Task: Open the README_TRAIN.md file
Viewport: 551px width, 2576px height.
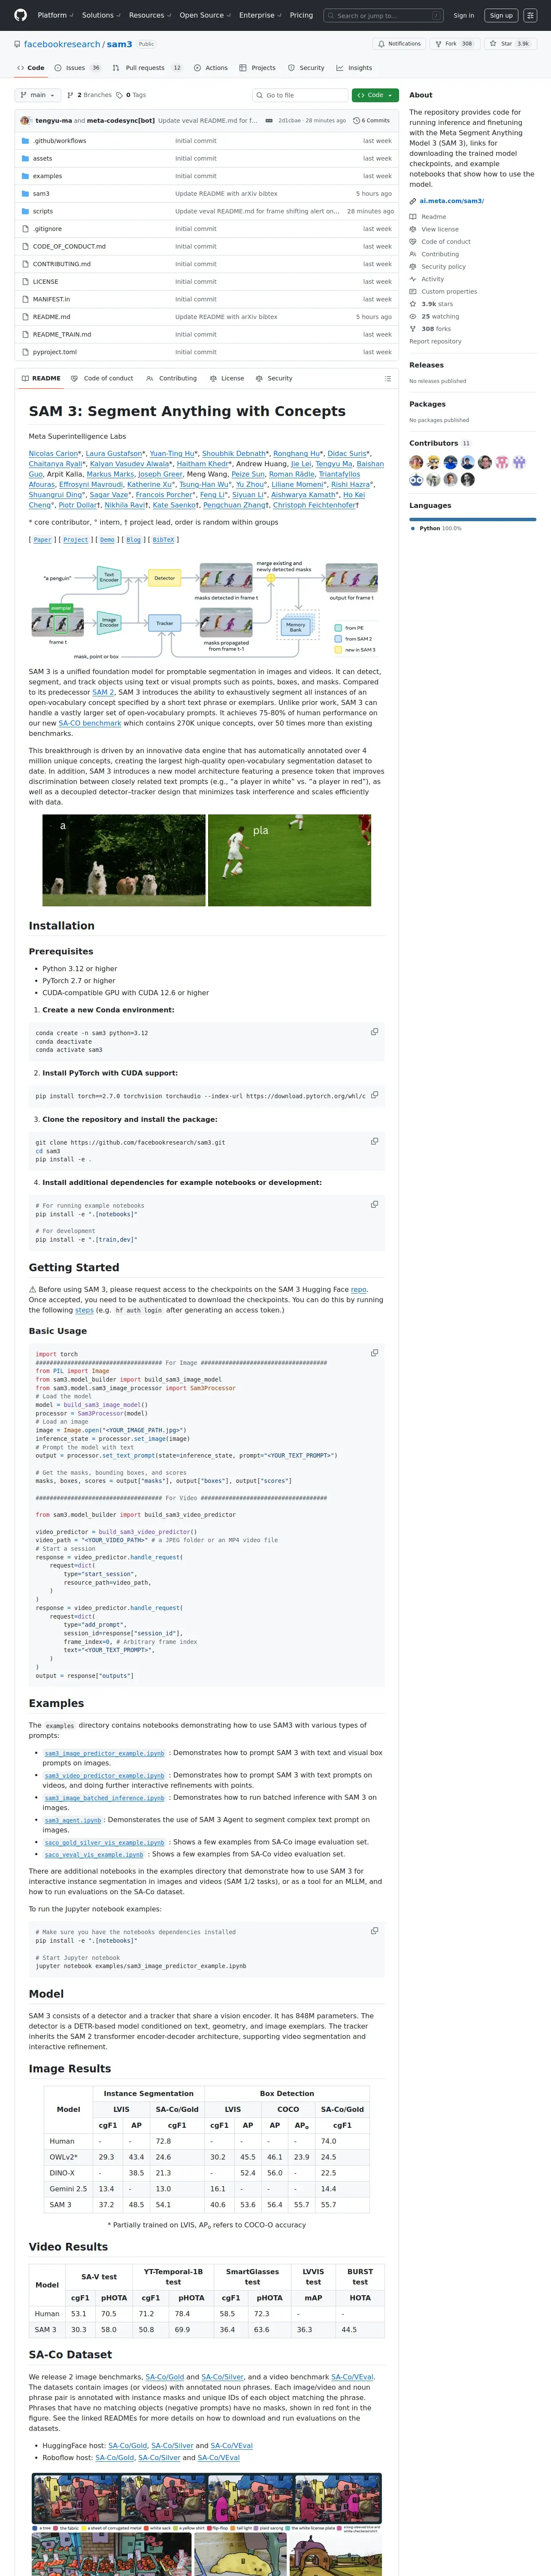Action: click(x=62, y=334)
